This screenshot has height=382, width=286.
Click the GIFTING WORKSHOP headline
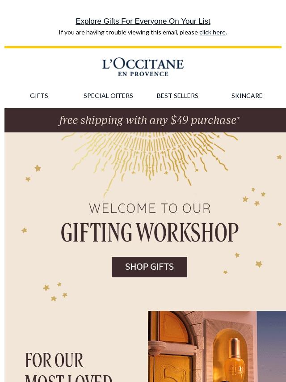pyautogui.click(x=150, y=233)
